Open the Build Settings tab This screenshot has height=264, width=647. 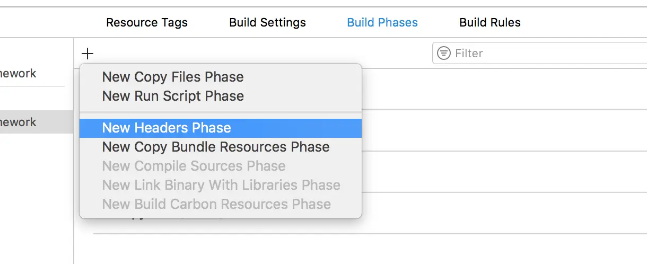coord(267,23)
